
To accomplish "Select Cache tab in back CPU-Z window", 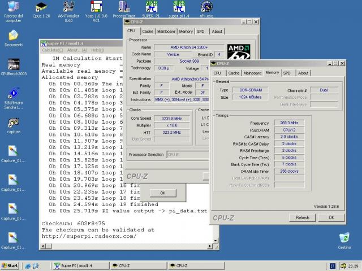I will (148, 32).
